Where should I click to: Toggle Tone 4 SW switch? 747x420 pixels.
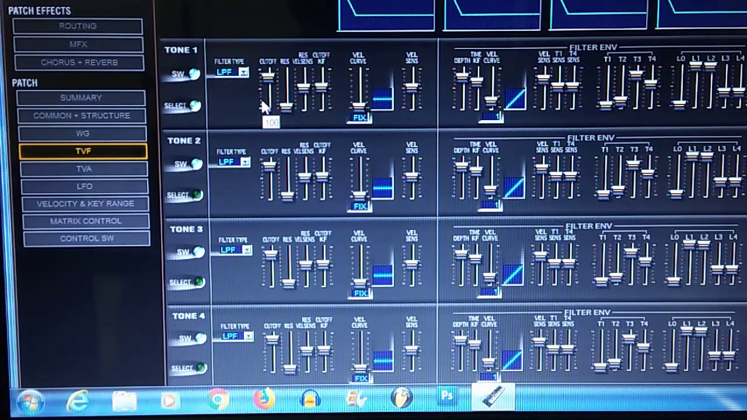[x=201, y=338]
